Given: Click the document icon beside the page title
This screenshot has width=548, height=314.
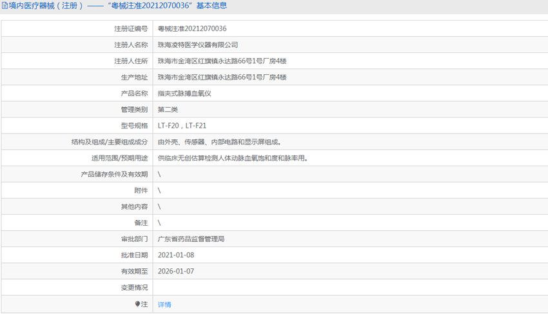Looking at the screenshot, I should pyautogui.click(x=5, y=6).
